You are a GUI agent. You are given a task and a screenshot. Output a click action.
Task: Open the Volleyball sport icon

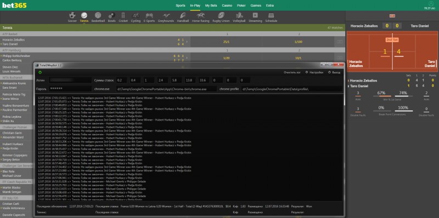click(239, 15)
